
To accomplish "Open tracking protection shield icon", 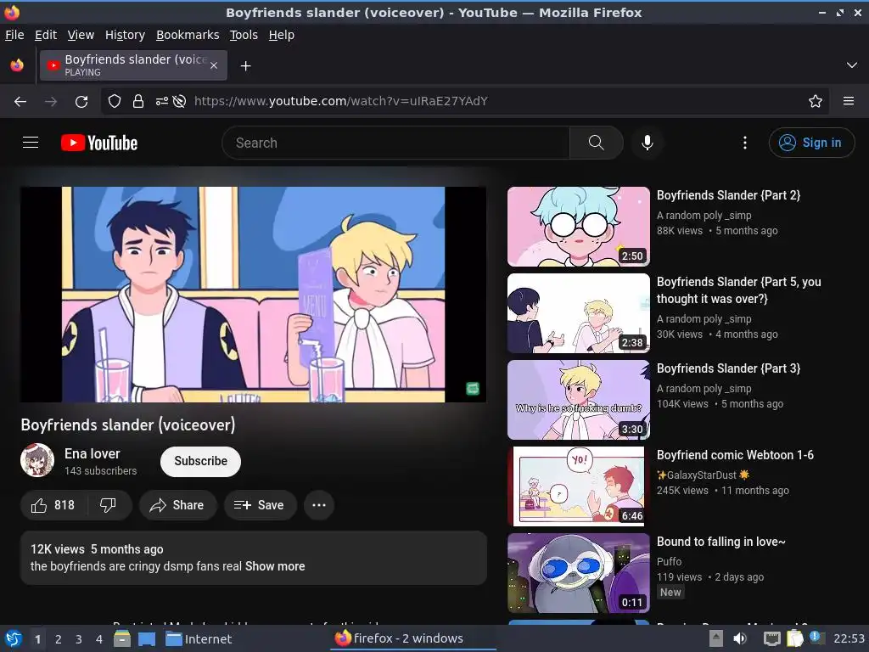I will coord(115,101).
